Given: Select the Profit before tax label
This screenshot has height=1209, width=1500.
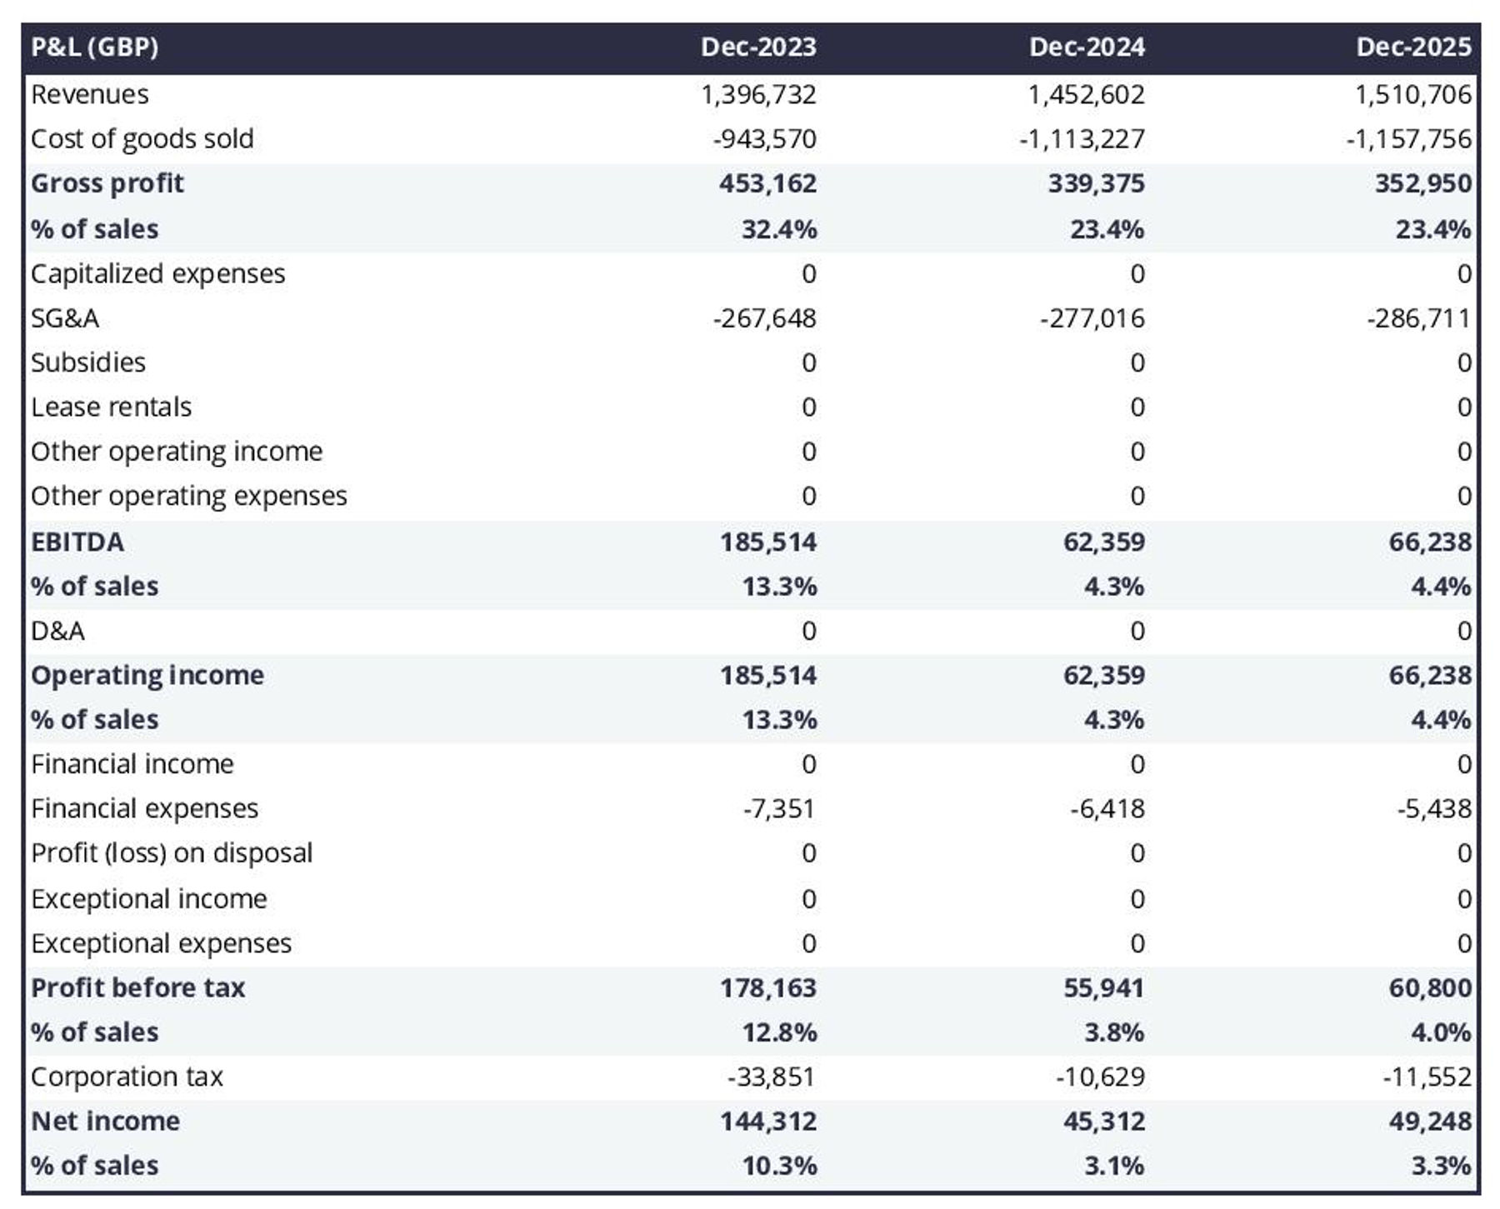Looking at the screenshot, I should click(137, 987).
